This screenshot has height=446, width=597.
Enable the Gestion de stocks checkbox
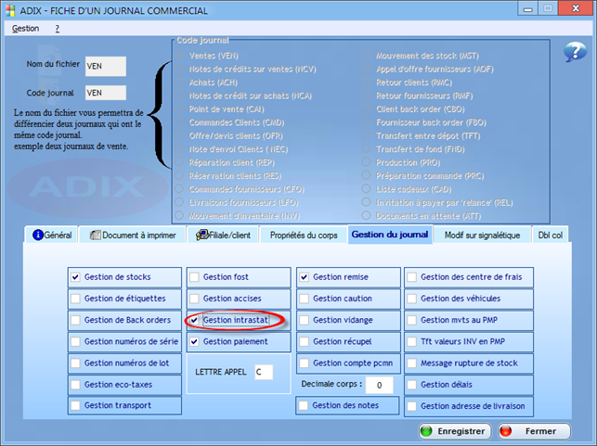(x=76, y=277)
